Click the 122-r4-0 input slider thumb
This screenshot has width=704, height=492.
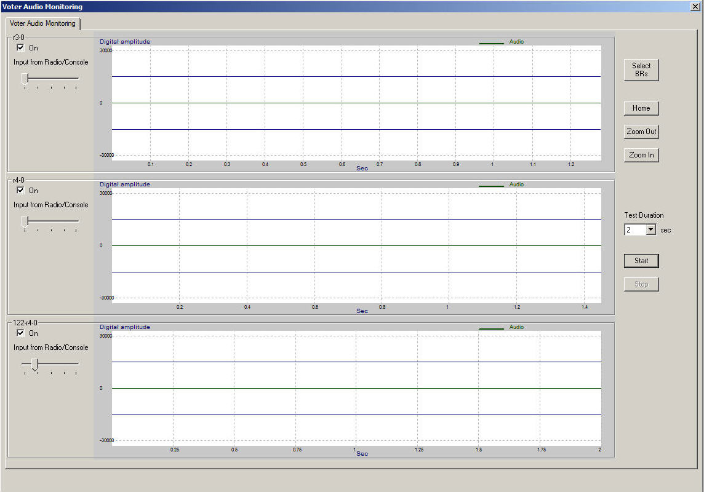point(34,365)
